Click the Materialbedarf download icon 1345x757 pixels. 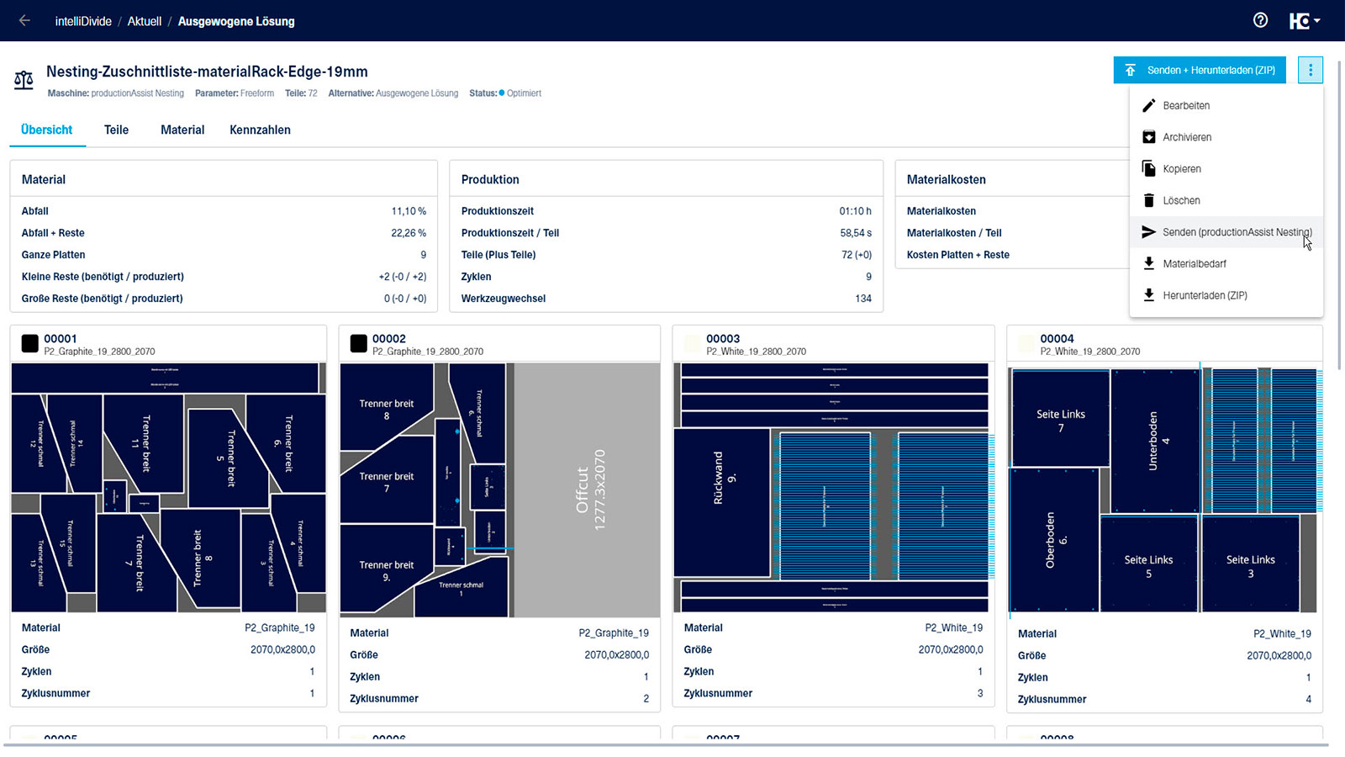(x=1149, y=263)
